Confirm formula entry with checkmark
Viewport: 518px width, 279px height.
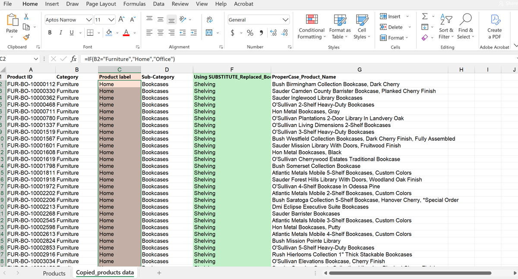pos(63,59)
